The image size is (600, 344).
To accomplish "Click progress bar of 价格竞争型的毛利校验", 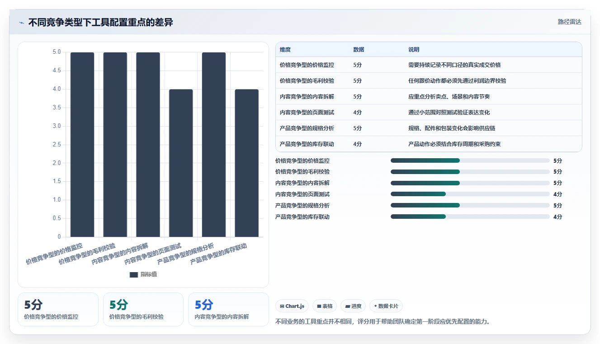I will coord(470,172).
